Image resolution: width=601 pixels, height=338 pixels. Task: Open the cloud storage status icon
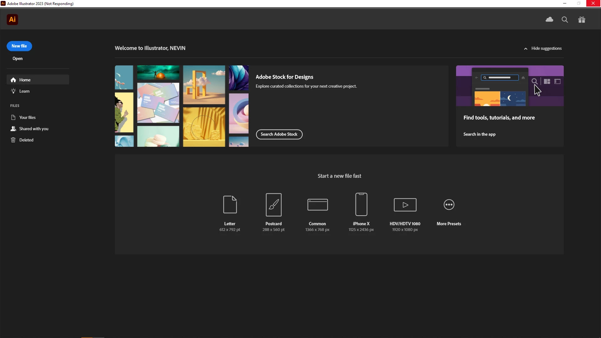pos(549,20)
